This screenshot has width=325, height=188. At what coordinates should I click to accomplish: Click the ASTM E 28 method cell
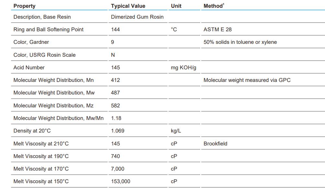217,29
